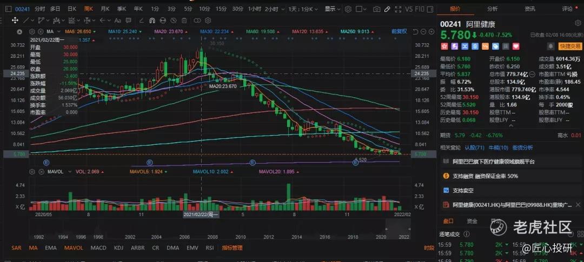Expand the layout square dropdown arrow

[365, 9]
